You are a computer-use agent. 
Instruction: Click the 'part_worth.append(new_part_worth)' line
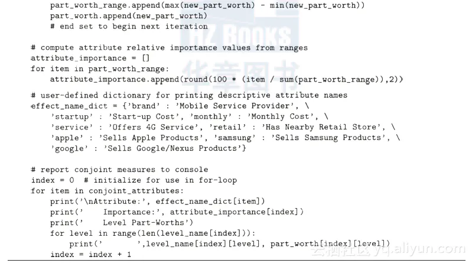tap(129, 16)
